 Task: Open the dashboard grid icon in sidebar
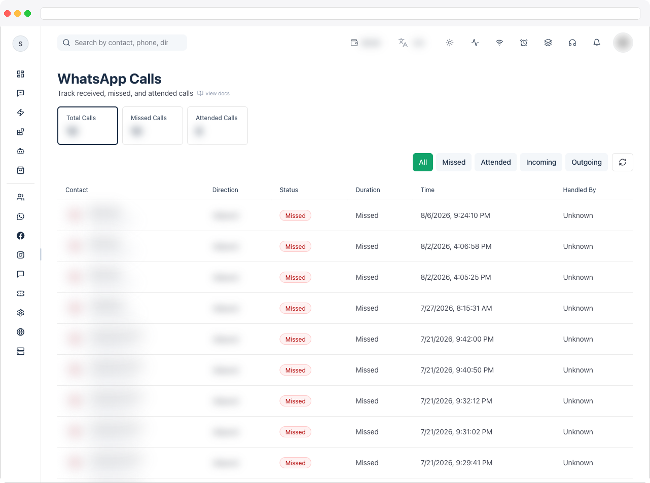click(x=20, y=74)
